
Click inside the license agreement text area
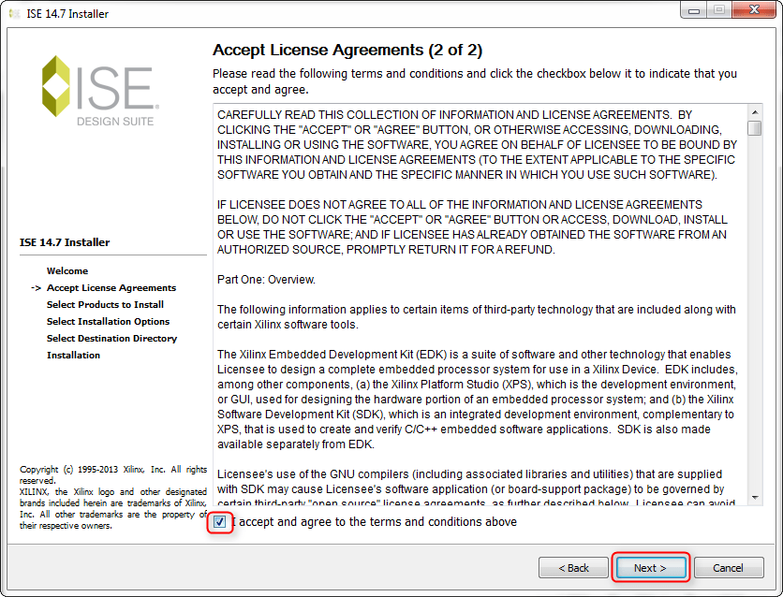click(x=478, y=309)
